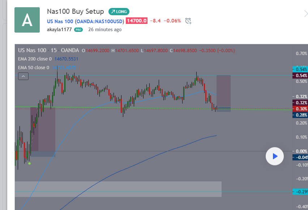Viewport: 308px width, 210px height.
Task: Select the gray rectangle zone at bottom
Action: [118, 189]
